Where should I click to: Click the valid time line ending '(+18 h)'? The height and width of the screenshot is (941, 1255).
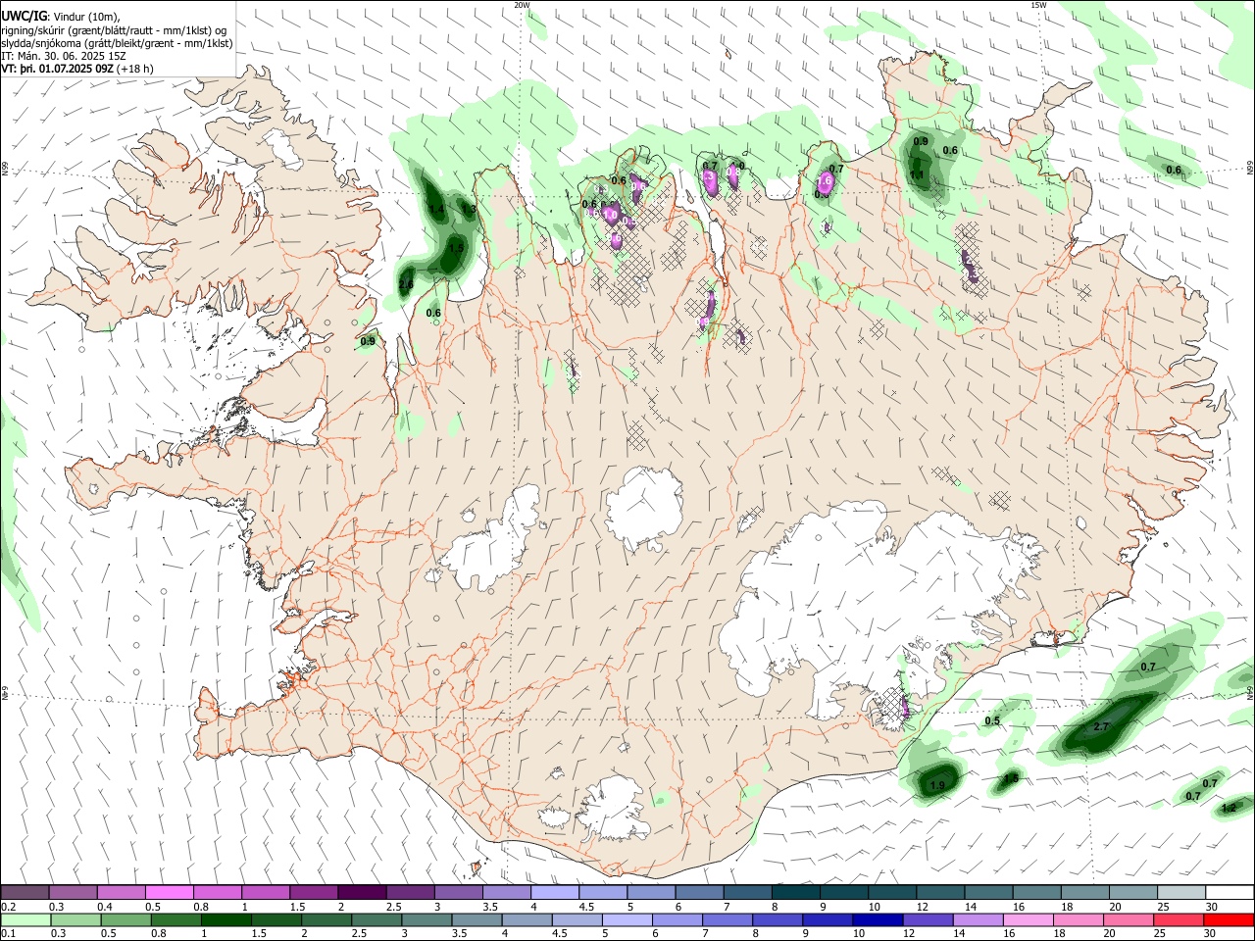(77, 69)
